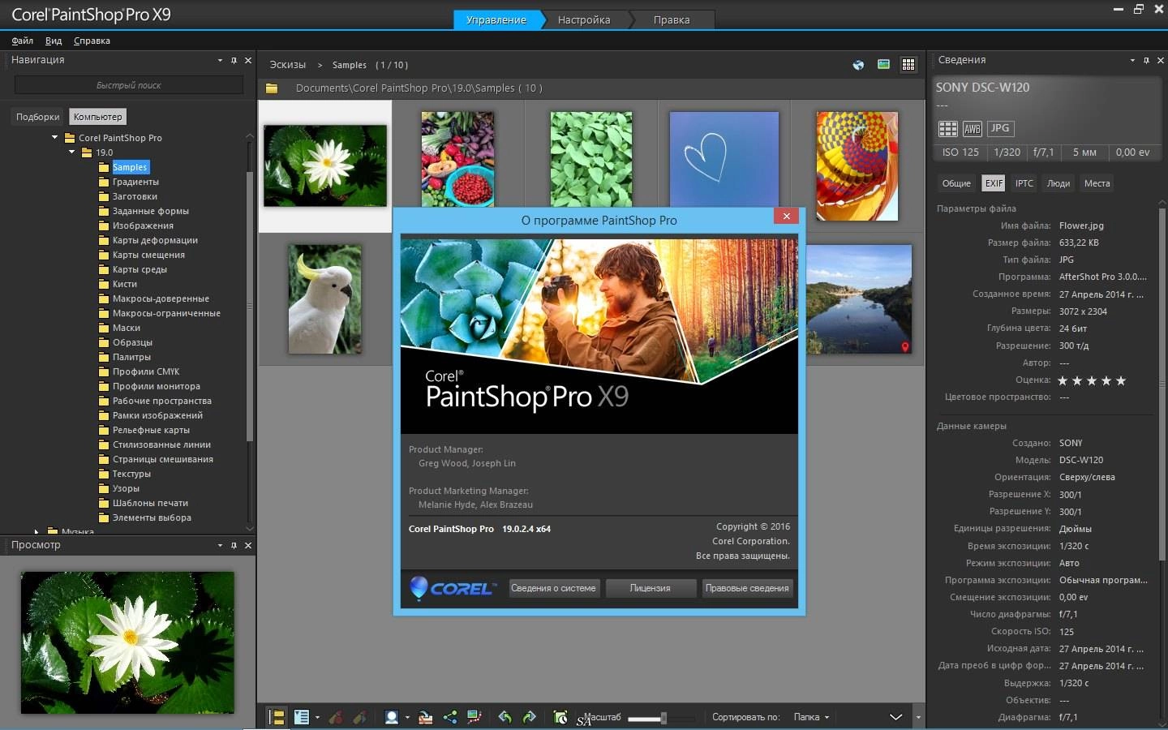Switch to Thumbnail grid mode icon
Viewport: 1168px width, 730px height.
908,65
